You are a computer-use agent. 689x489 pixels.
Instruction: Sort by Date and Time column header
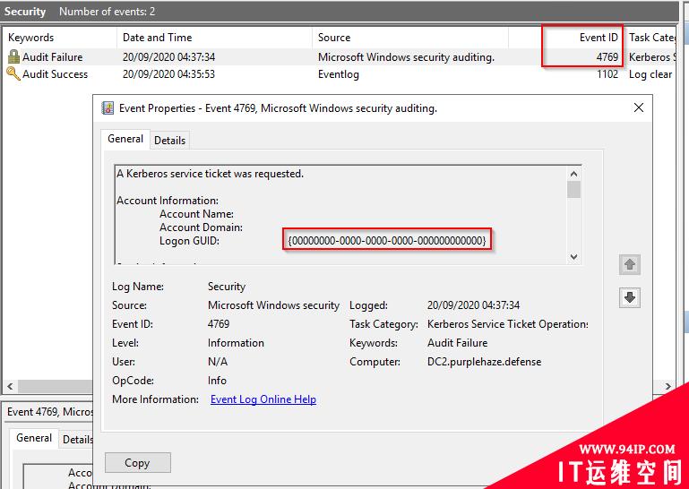214,38
